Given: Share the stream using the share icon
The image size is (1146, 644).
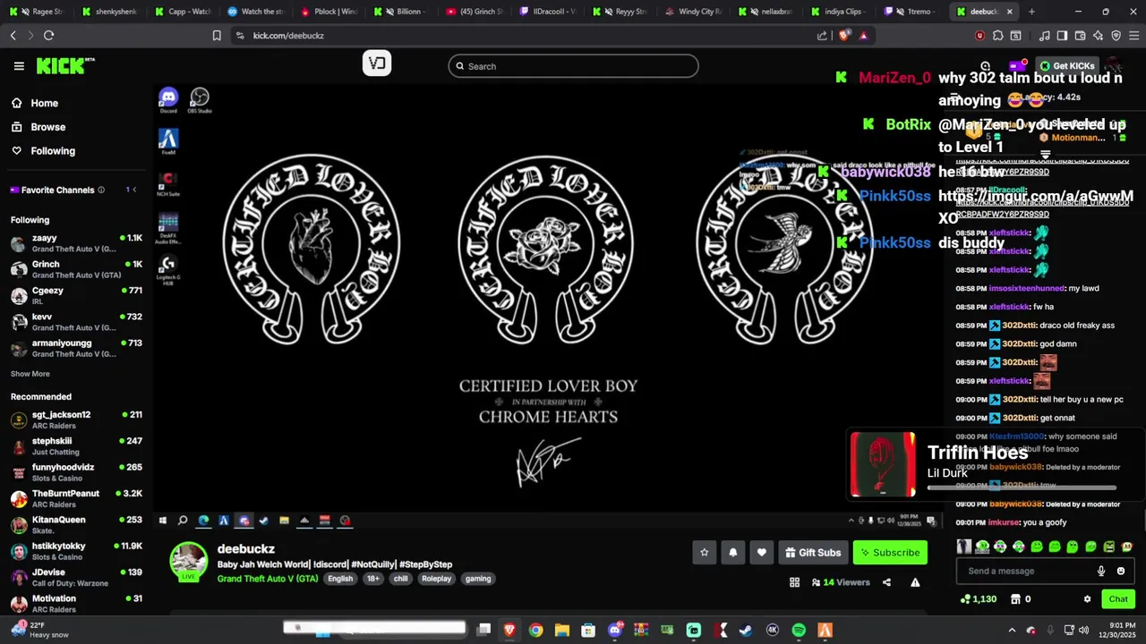Looking at the screenshot, I should point(886,582).
